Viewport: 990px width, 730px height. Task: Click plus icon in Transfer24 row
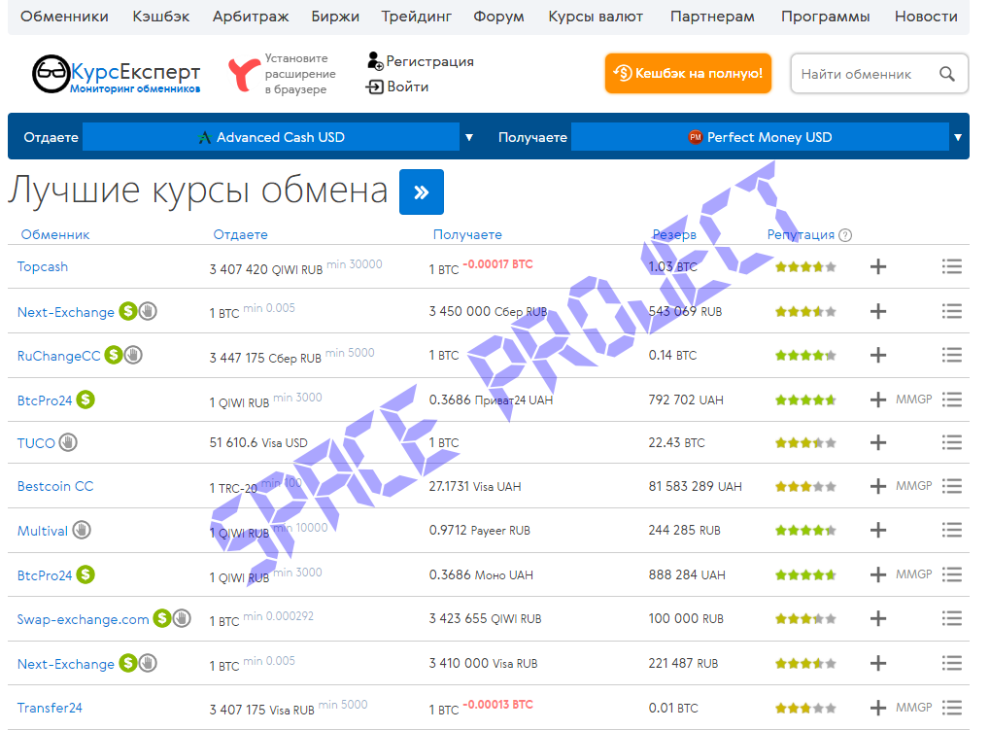coord(877,708)
